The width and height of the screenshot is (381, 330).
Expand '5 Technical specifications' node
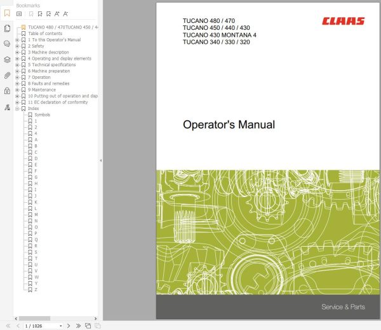coord(17,65)
